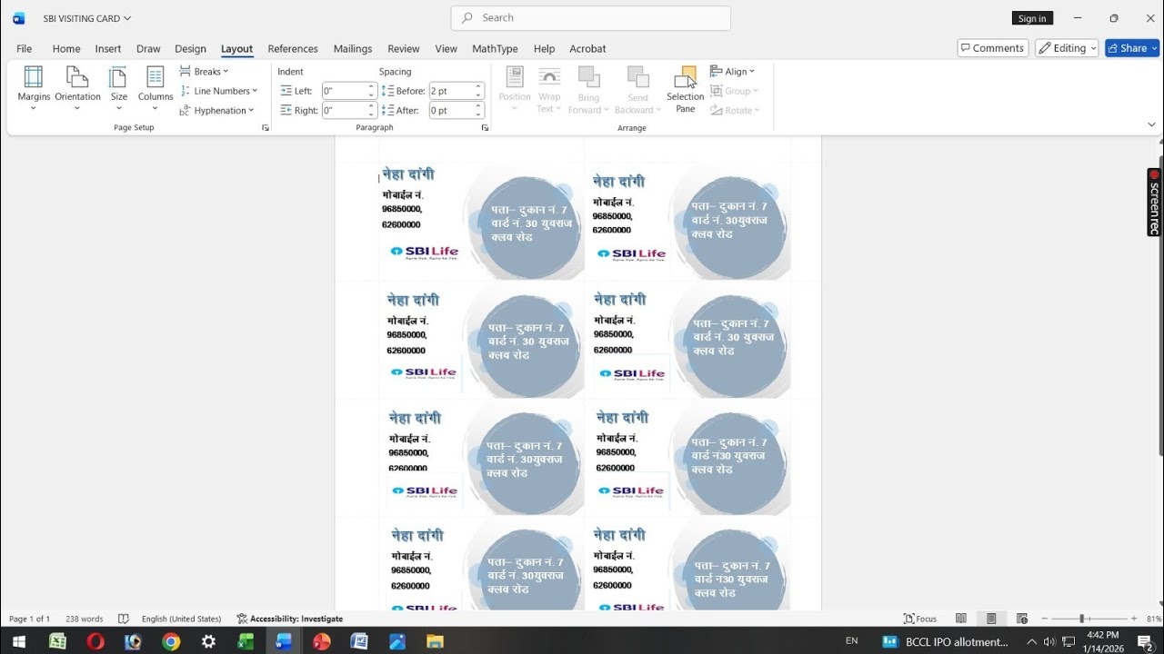Click the Sign in button
The height and width of the screenshot is (654, 1164).
pos(1032,18)
